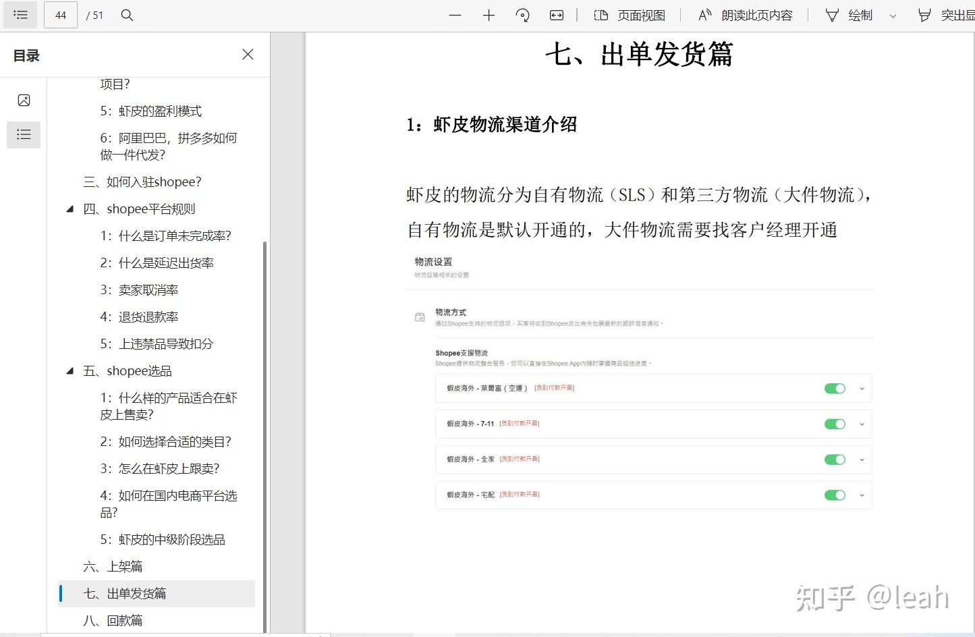
Task: Select the 突出显示 highlight tool
Action: 946,15
